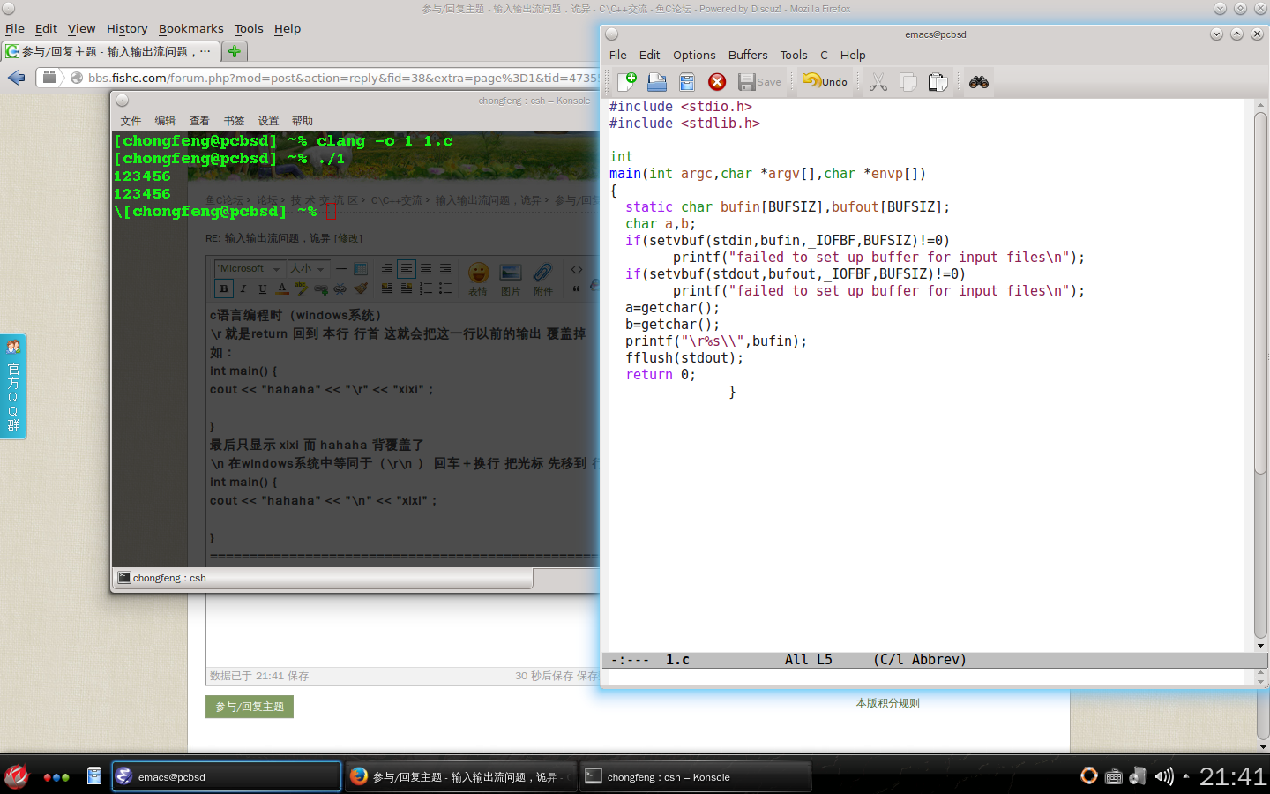1270x794 pixels.
Task: Click buffer name 1.c in Emacs mode line
Action: coord(677,660)
